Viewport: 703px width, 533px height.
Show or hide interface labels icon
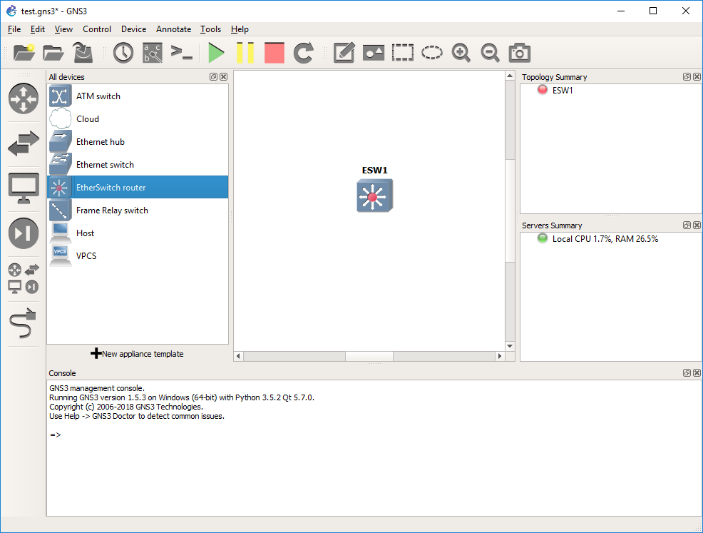click(153, 53)
